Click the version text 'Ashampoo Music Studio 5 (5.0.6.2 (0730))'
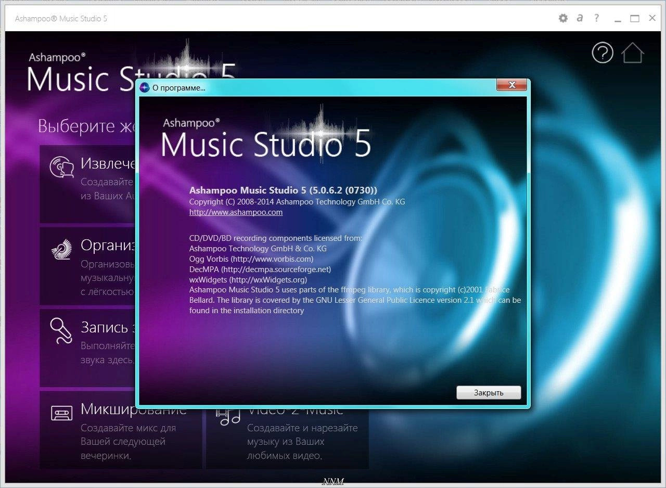This screenshot has width=666, height=488. 283,190
